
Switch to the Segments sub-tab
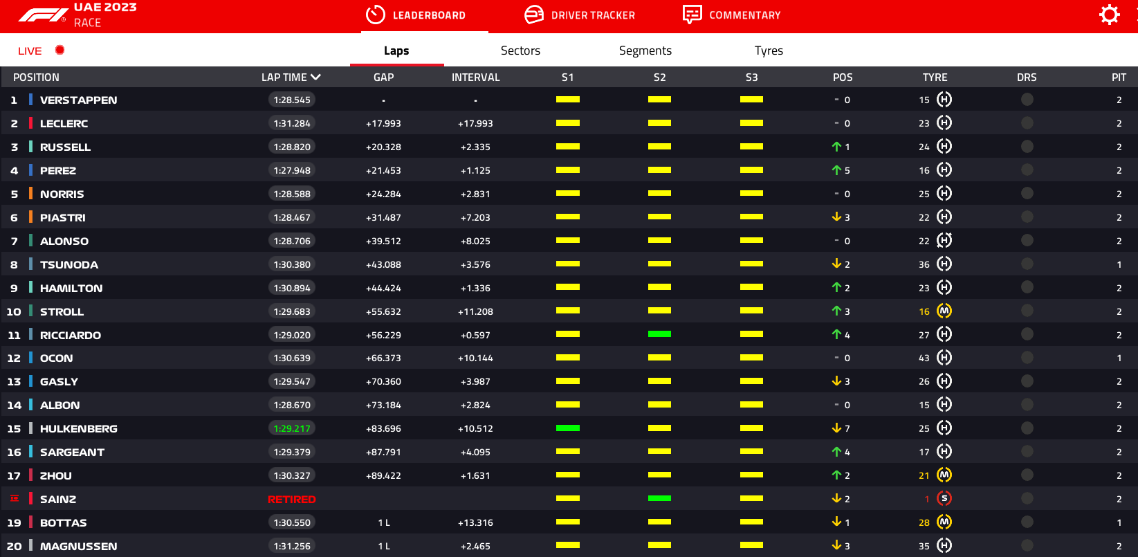click(645, 51)
